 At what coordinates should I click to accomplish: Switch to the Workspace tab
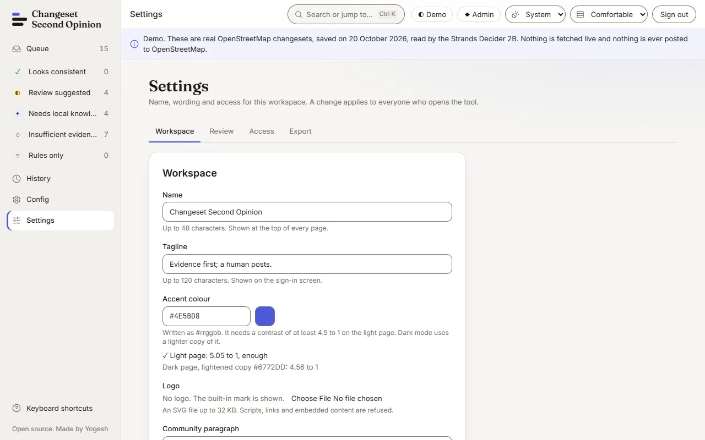click(175, 131)
